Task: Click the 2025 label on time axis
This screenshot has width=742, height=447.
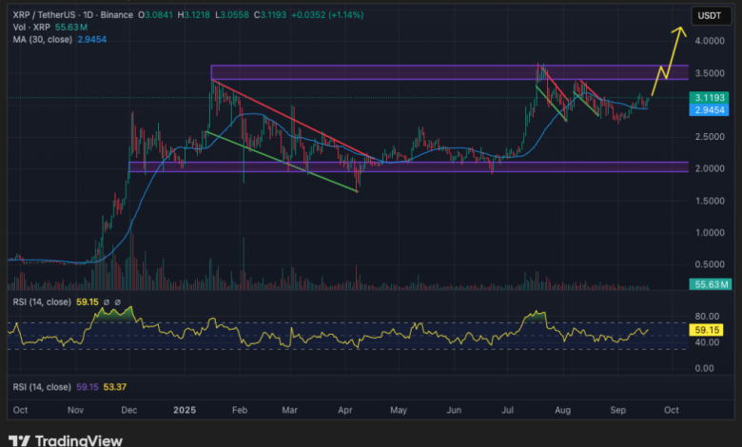Action: pyautogui.click(x=185, y=410)
